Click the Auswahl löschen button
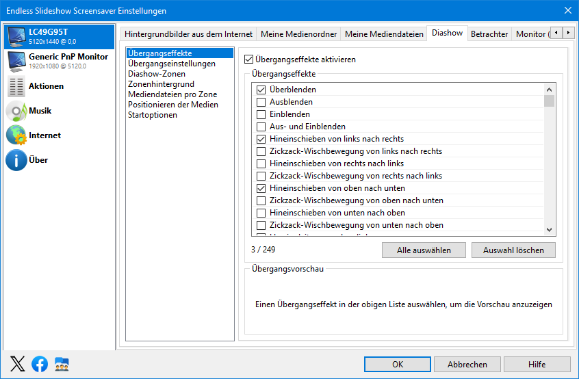579x379 pixels. pos(513,250)
